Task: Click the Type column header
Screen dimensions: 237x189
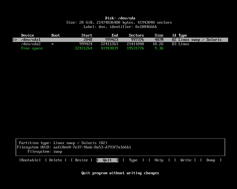Action: point(183,35)
